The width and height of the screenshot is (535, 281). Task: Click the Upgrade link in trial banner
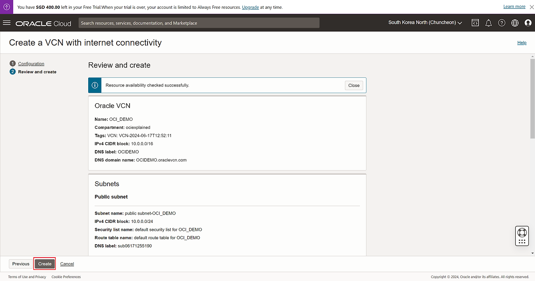(x=250, y=7)
